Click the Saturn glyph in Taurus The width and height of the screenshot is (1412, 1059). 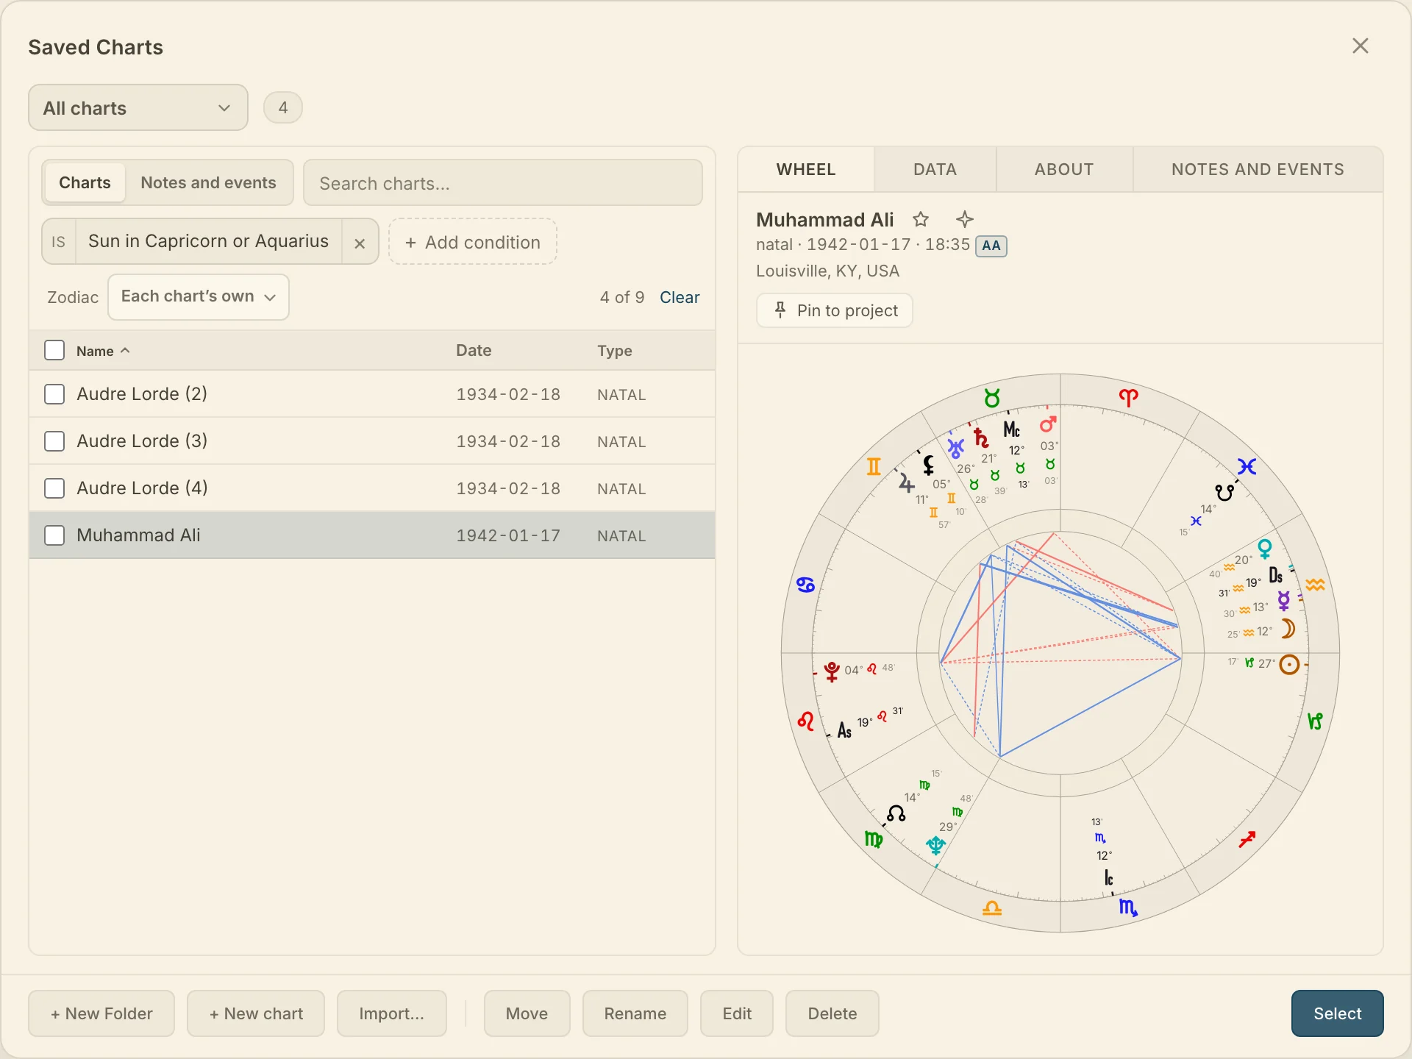pos(982,438)
